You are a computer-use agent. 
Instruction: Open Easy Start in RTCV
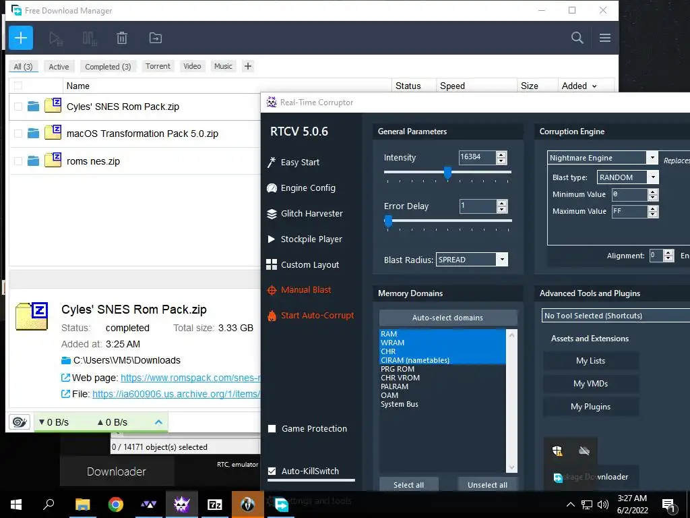pos(293,163)
